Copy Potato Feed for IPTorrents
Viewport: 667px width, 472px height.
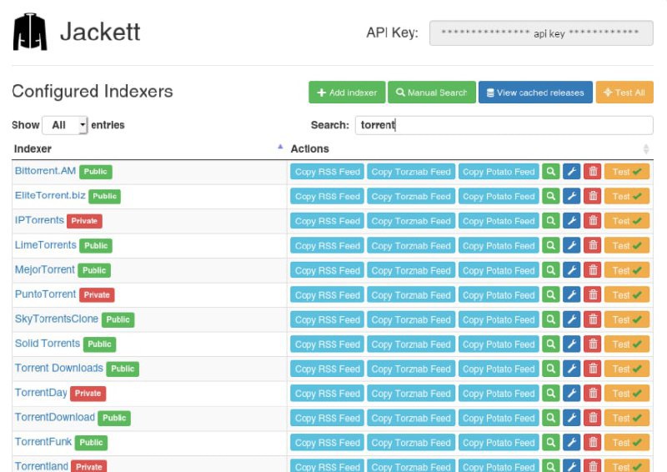[x=499, y=221]
